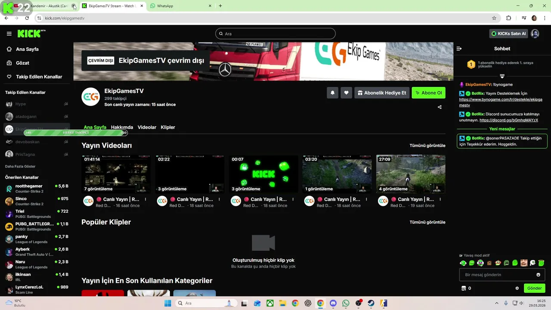The width and height of the screenshot is (551, 310).
Task: Switch to the Ana Sayfa channel tab
Action: point(95,127)
